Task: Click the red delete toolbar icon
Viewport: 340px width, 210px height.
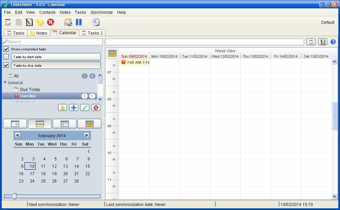Action: (51, 22)
